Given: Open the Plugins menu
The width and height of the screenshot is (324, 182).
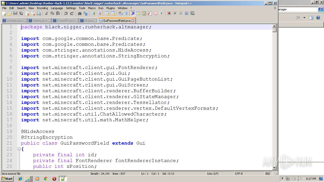Looking at the screenshot, I should 111,8.
